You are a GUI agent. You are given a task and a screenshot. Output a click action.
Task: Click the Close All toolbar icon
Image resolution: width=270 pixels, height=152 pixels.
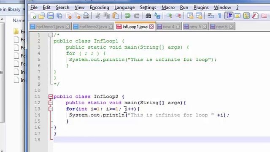coord(77,16)
